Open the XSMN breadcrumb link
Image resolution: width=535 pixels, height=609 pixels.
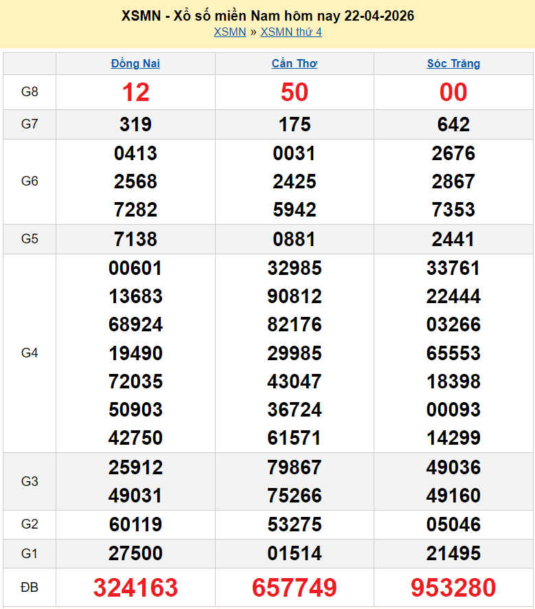[229, 32]
